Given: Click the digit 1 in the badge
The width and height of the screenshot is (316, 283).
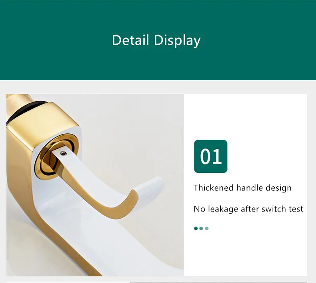Looking at the screenshot, I should pyautogui.click(x=217, y=156).
